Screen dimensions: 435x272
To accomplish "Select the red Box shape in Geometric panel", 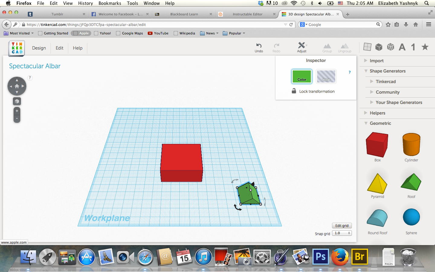I will click(x=377, y=146).
